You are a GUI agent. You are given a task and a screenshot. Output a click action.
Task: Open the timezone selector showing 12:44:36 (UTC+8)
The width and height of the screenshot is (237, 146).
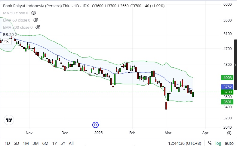click(185, 143)
